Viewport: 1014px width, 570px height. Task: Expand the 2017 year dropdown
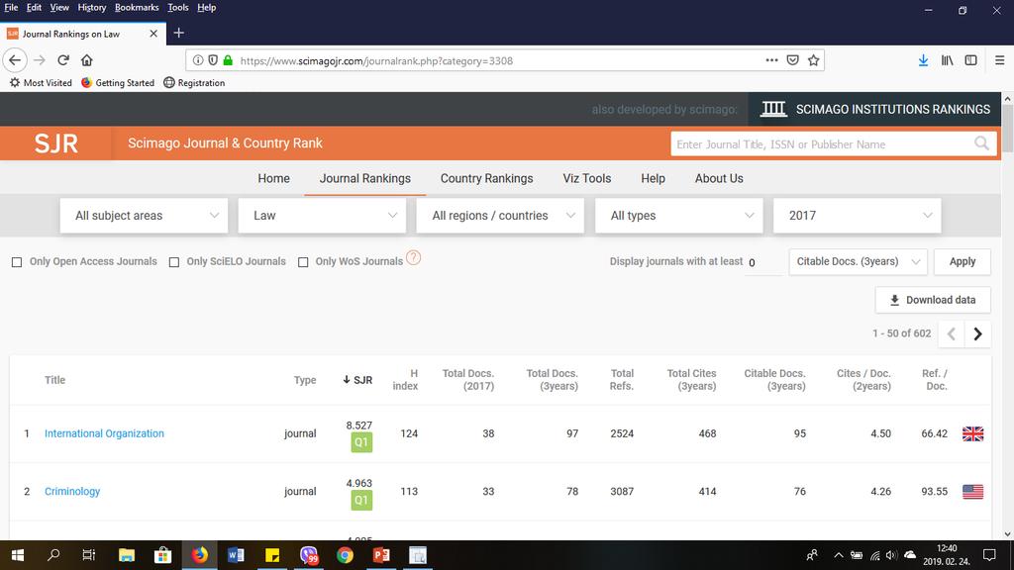[858, 215]
